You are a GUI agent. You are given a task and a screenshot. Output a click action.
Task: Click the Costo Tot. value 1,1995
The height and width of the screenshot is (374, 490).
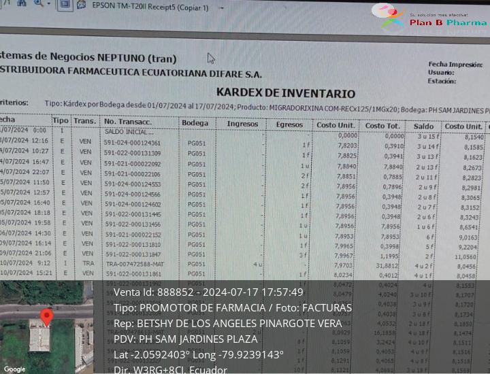click(x=389, y=256)
